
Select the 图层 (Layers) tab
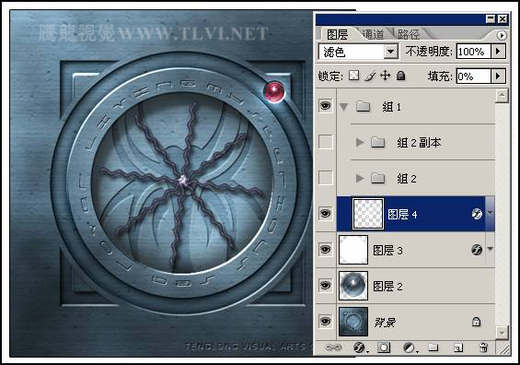[x=337, y=34]
